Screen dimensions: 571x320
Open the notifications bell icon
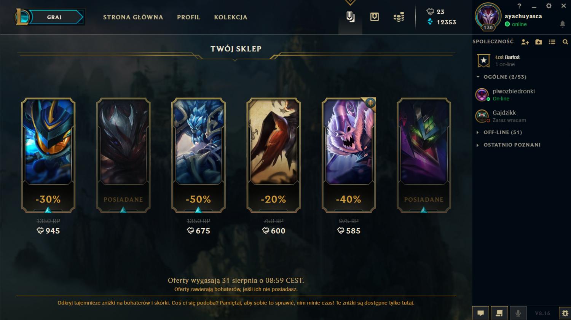tap(562, 24)
